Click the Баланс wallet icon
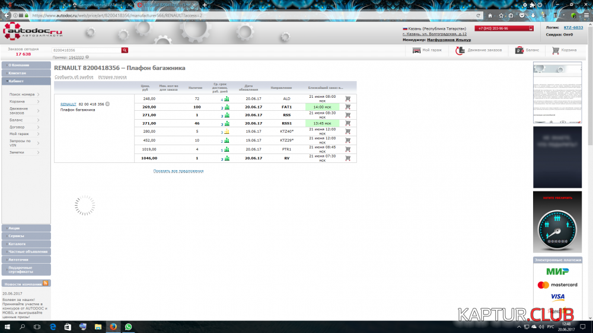 (x=519, y=50)
